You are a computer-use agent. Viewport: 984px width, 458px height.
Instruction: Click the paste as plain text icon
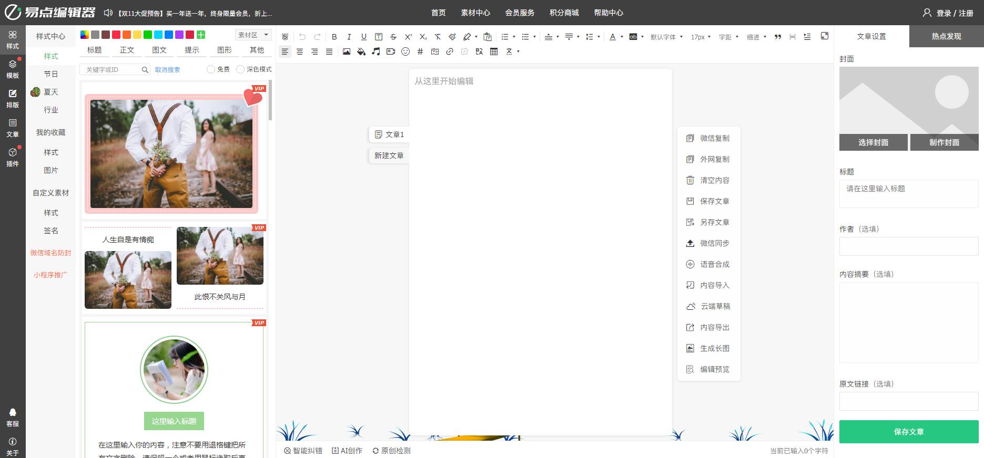point(488,37)
